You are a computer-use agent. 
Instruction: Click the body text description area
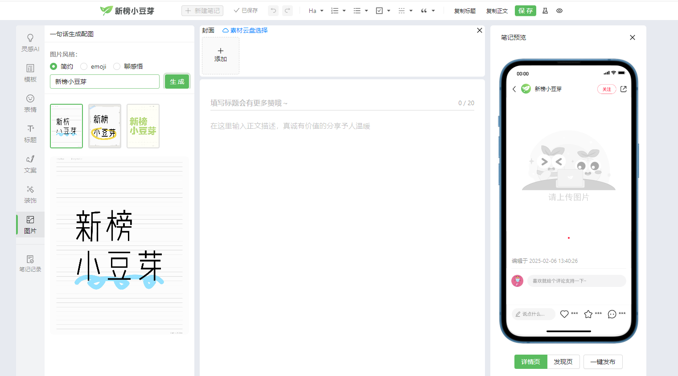click(x=342, y=126)
